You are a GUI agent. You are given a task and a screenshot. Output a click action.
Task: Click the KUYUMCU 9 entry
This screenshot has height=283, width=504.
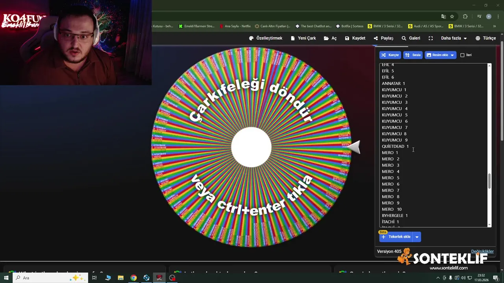tap(395, 140)
